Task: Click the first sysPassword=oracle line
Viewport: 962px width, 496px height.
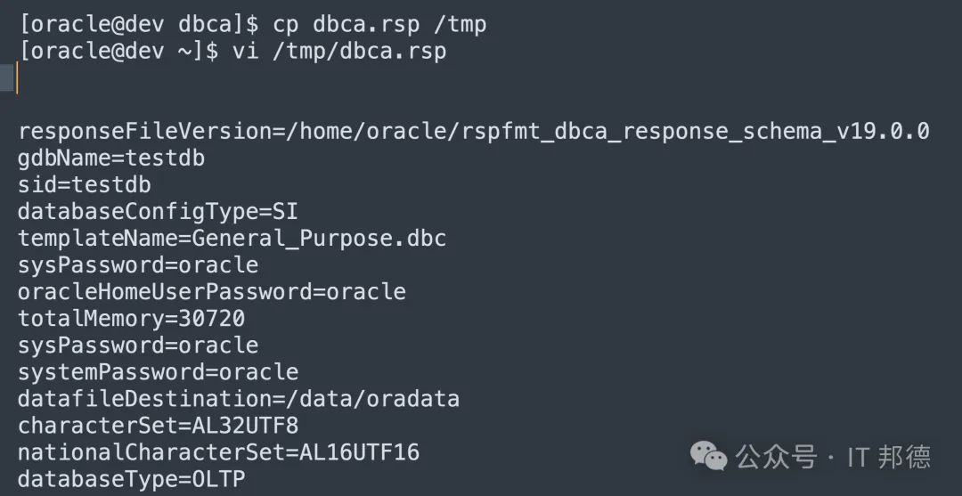Action: coord(138,265)
